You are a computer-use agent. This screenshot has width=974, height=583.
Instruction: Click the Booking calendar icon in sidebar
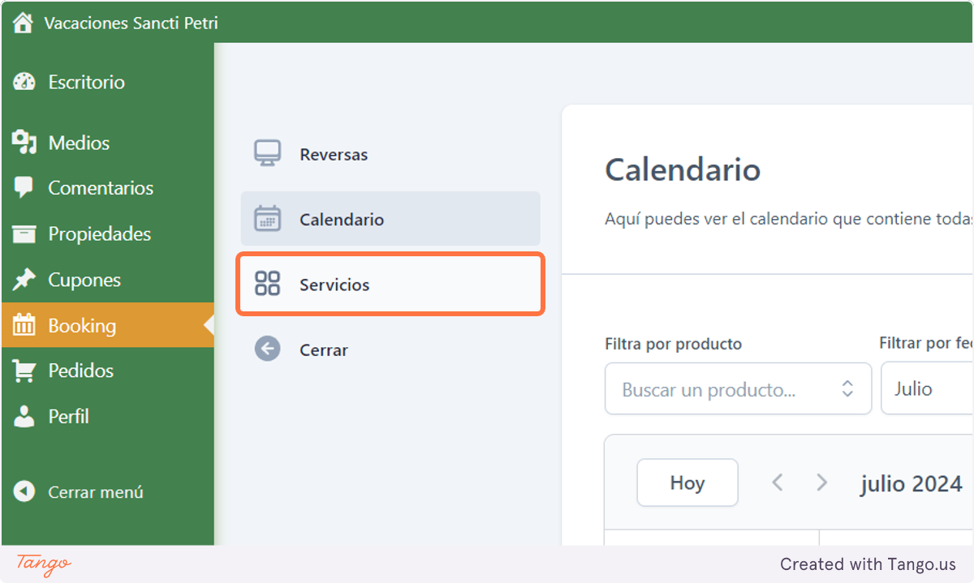pos(24,325)
